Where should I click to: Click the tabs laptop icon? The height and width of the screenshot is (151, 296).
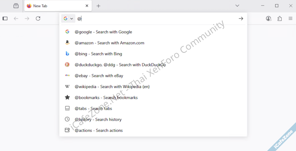click(67, 108)
